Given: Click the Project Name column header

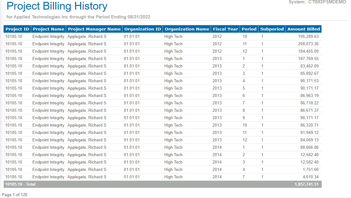Looking at the screenshot, I should pyautogui.click(x=48, y=29).
